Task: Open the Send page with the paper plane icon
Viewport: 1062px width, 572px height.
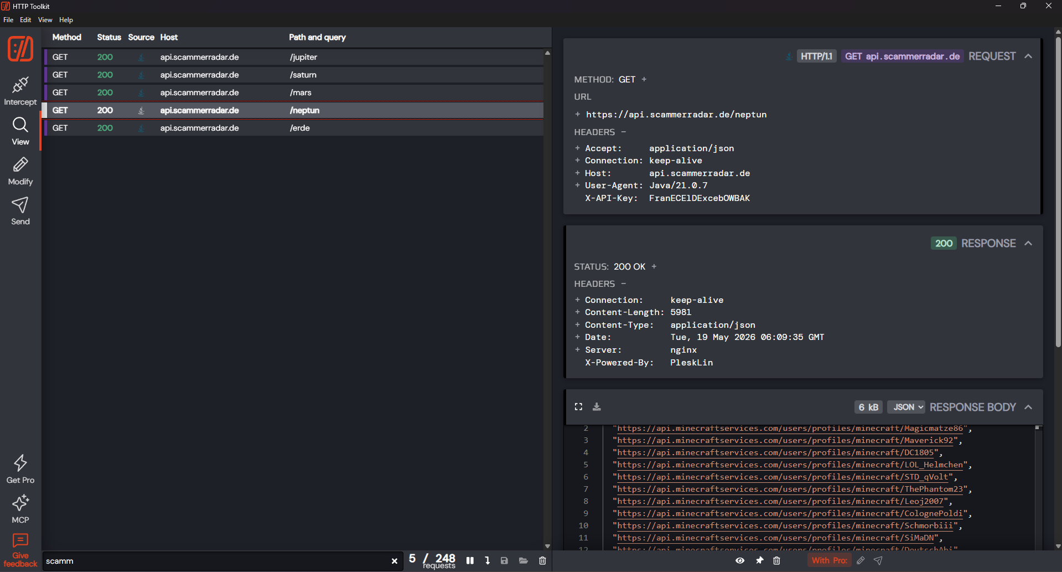Action: tap(20, 211)
